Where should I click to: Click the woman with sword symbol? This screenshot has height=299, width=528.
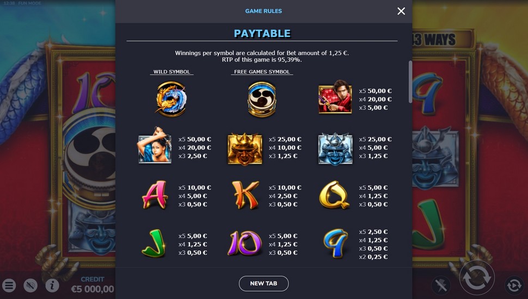[155, 145]
